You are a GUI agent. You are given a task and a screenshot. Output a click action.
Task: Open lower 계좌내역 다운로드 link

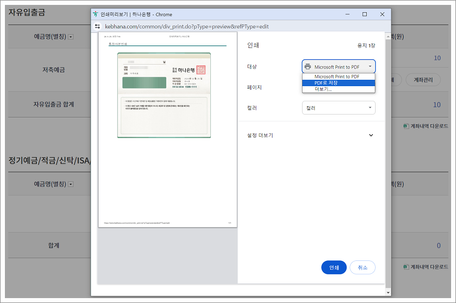429,267
